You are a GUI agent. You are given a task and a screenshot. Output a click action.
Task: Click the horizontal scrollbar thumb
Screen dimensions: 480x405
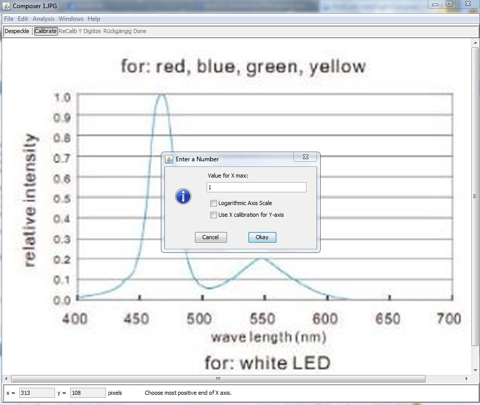point(218,379)
